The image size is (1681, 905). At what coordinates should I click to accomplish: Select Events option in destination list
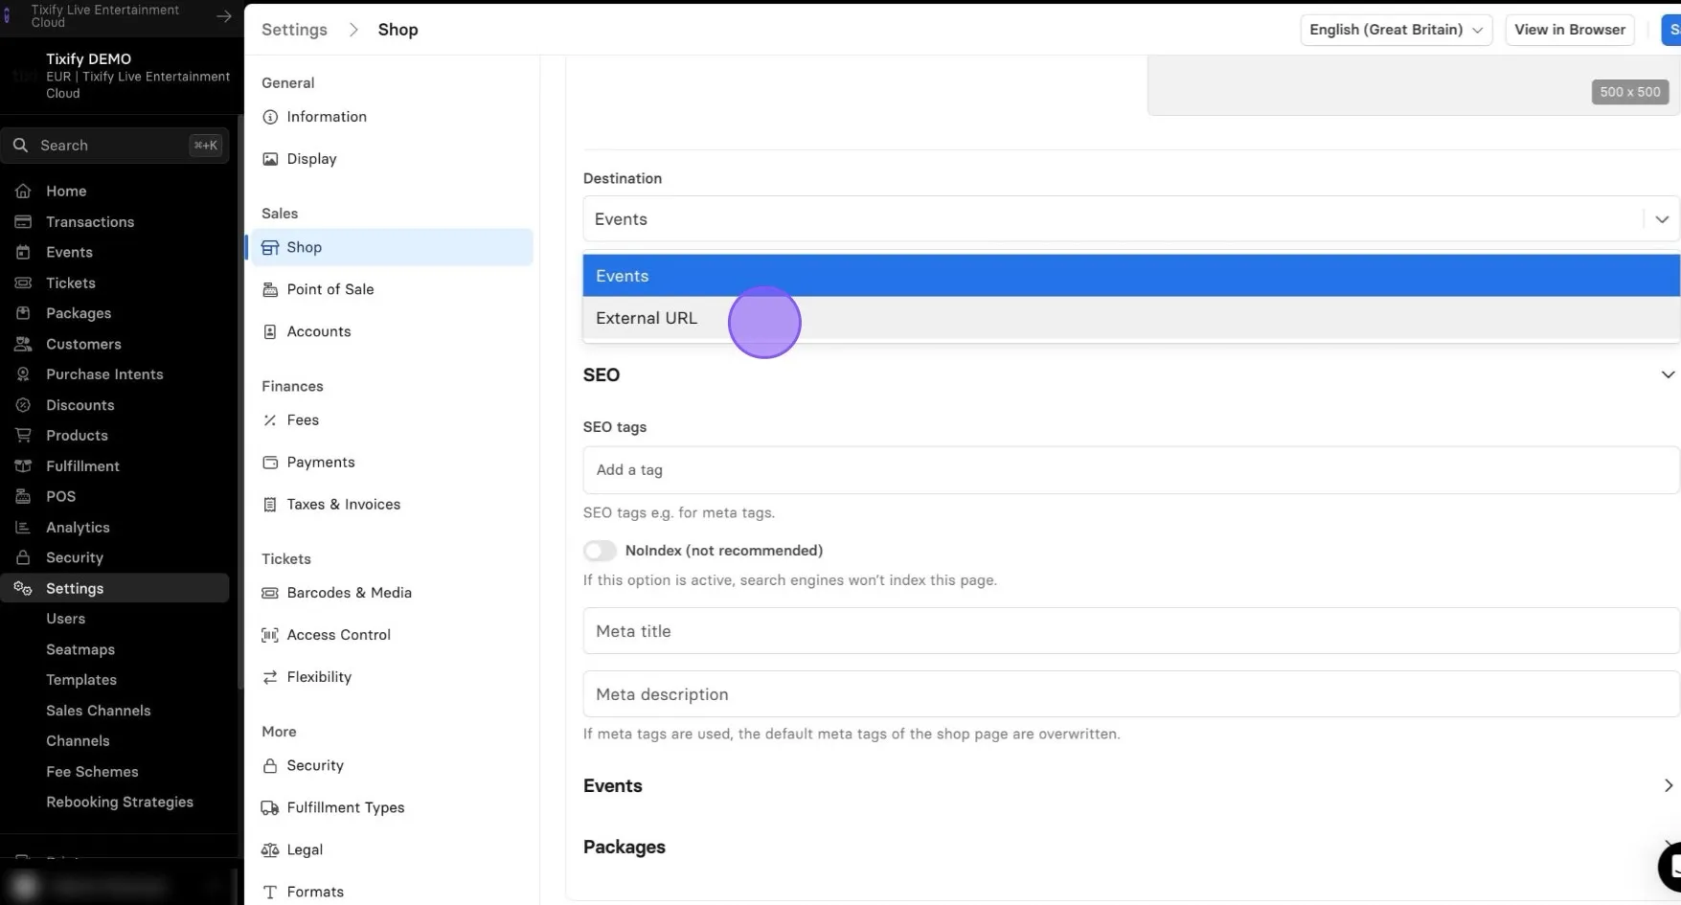point(1131,276)
